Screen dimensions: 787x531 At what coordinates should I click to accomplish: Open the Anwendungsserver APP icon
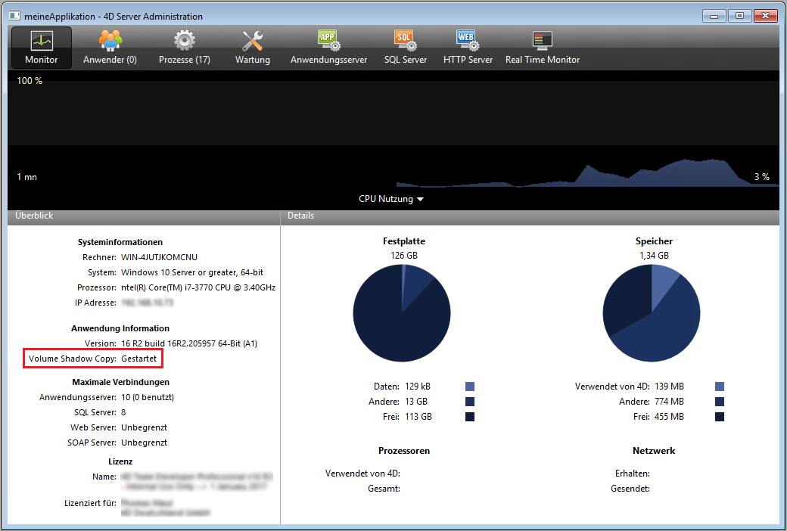[x=328, y=48]
